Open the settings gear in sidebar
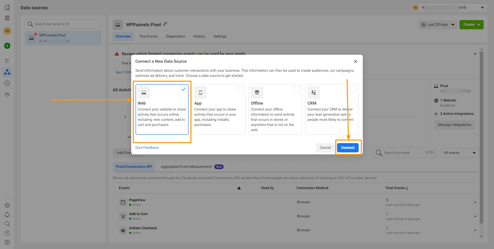 click(7, 205)
